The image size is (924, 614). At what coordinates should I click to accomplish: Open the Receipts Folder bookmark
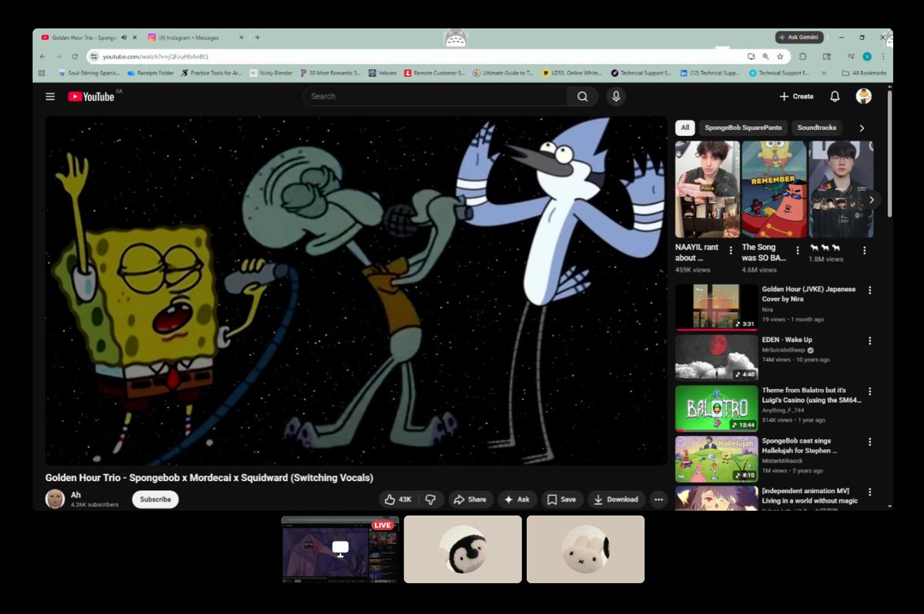click(151, 73)
